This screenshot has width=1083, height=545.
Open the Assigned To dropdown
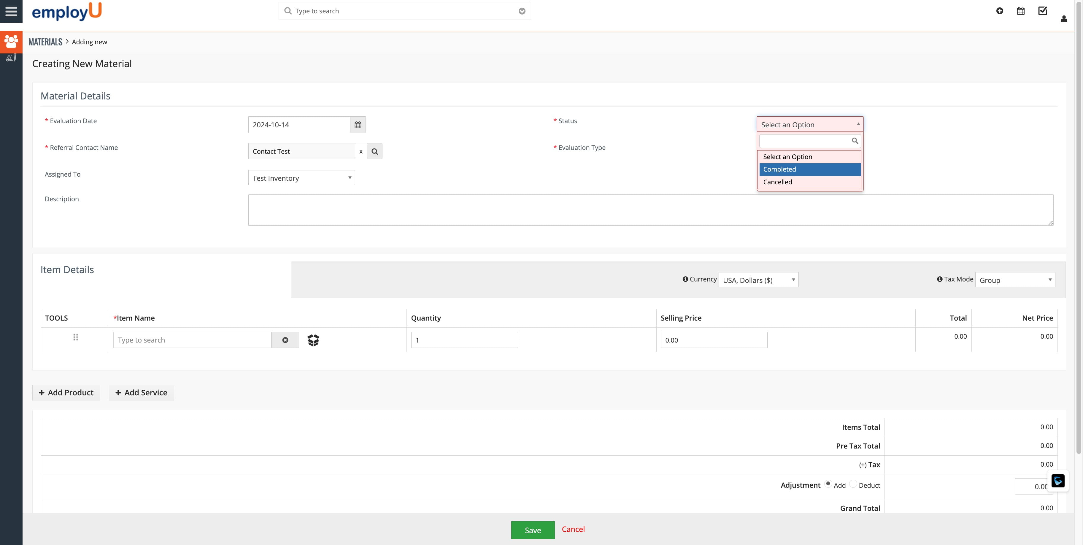pos(301,178)
